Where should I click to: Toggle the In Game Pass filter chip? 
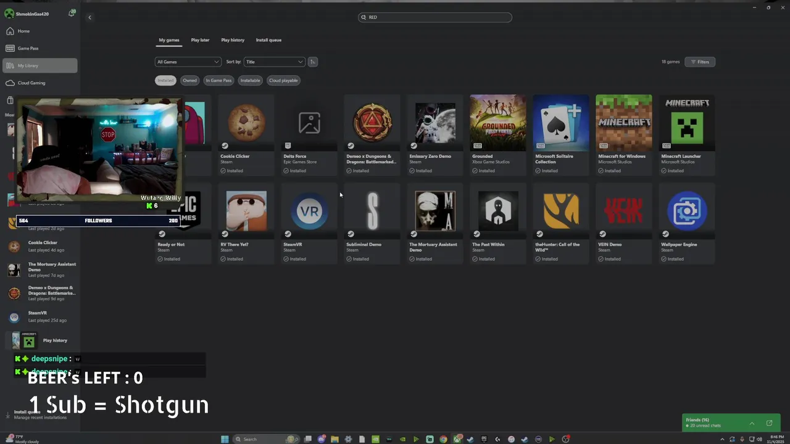[218, 80]
